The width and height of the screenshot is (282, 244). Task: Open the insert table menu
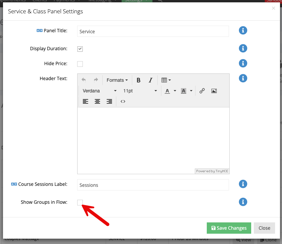pos(166,80)
